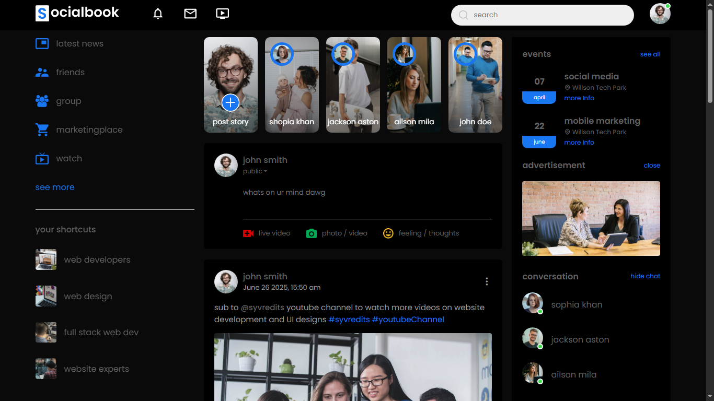Click john smith name on the post
714x401 pixels.
265,277
